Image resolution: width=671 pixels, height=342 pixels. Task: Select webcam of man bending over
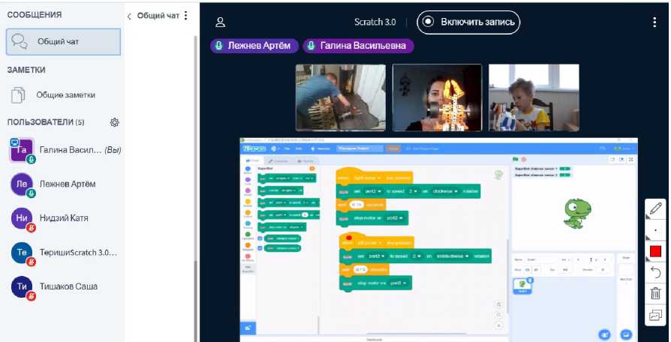pos(341,97)
